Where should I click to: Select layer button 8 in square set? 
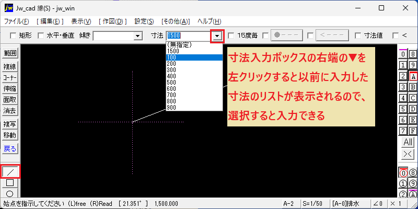[413, 54]
